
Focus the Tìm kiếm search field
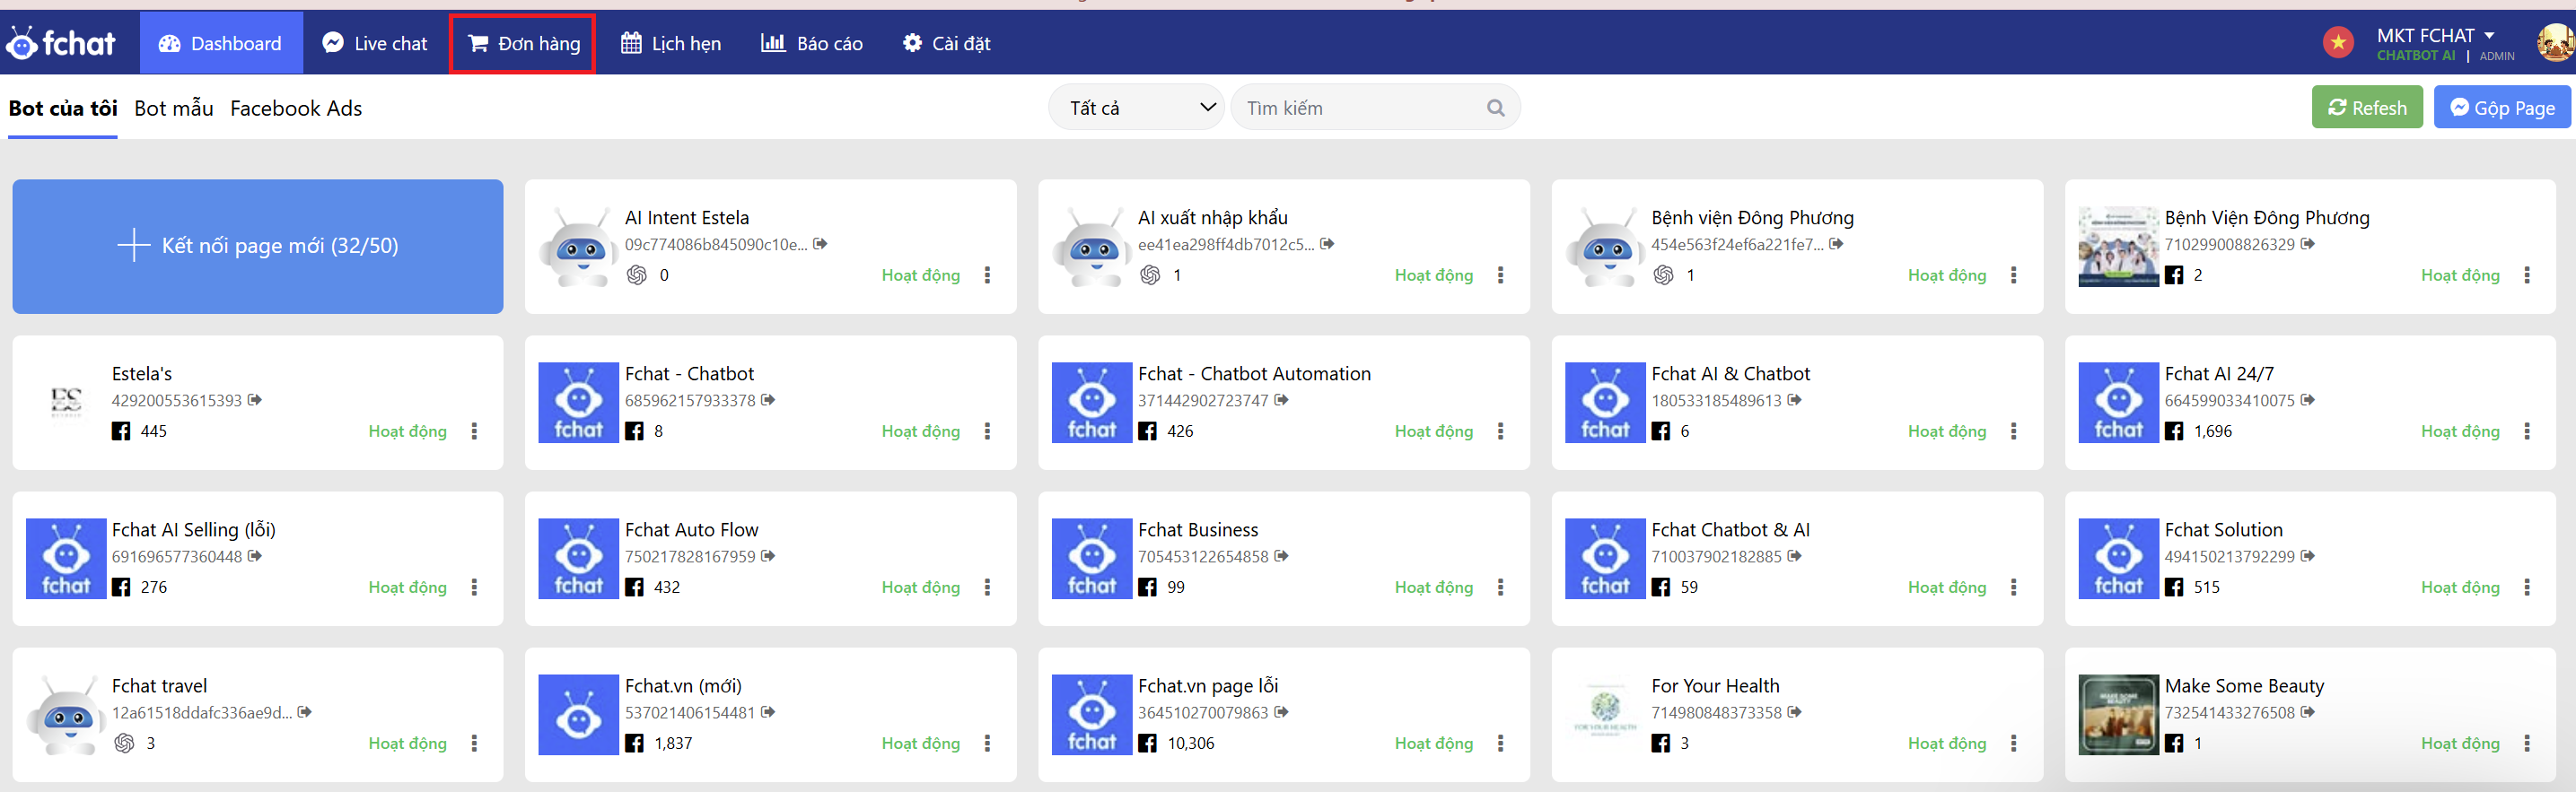click(x=1360, y=108)
